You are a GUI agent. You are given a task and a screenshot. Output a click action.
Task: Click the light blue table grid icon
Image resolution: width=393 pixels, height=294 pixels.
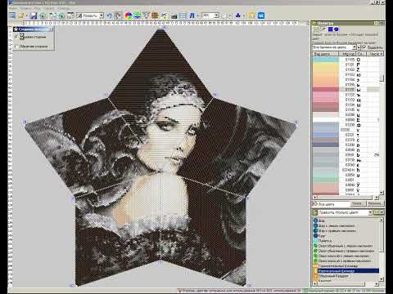click(x=183, y=16)
